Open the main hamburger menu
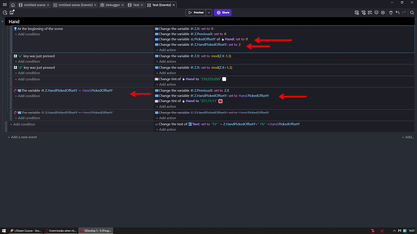The height and width of the screenshot is (234, 417). 4,5
